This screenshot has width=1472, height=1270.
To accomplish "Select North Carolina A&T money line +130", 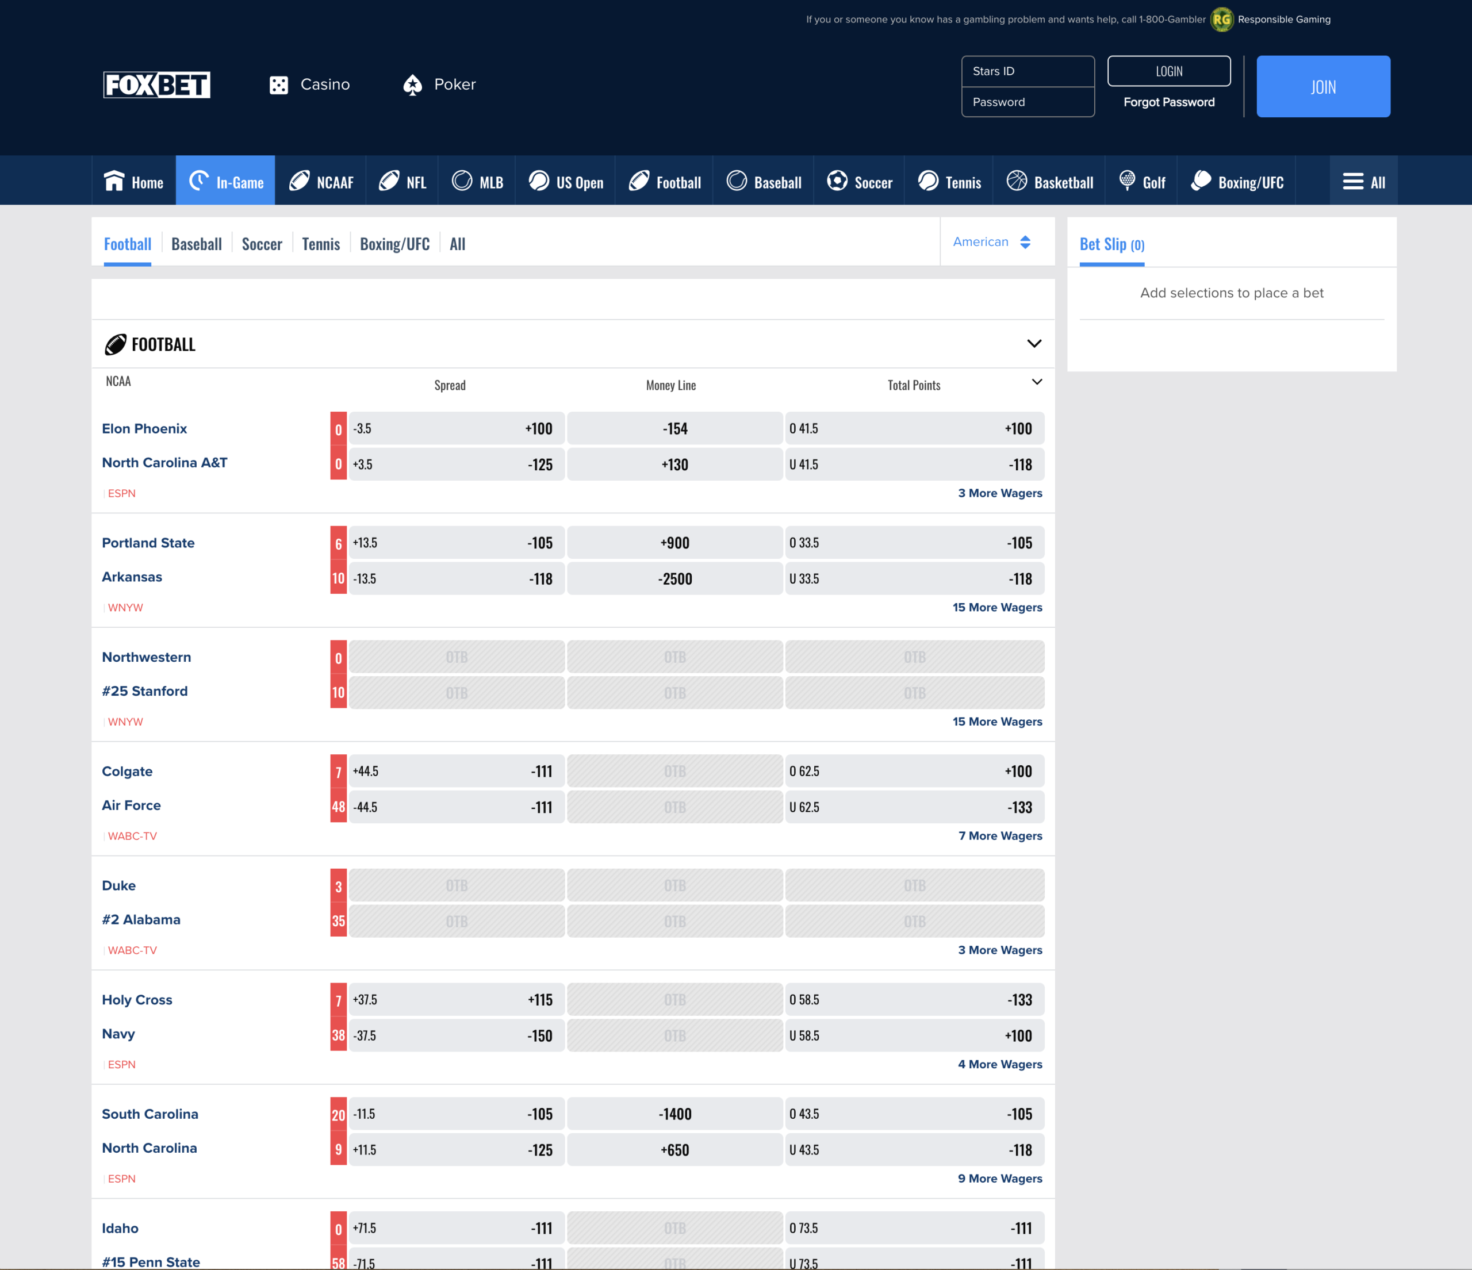I will coord(674,465).
